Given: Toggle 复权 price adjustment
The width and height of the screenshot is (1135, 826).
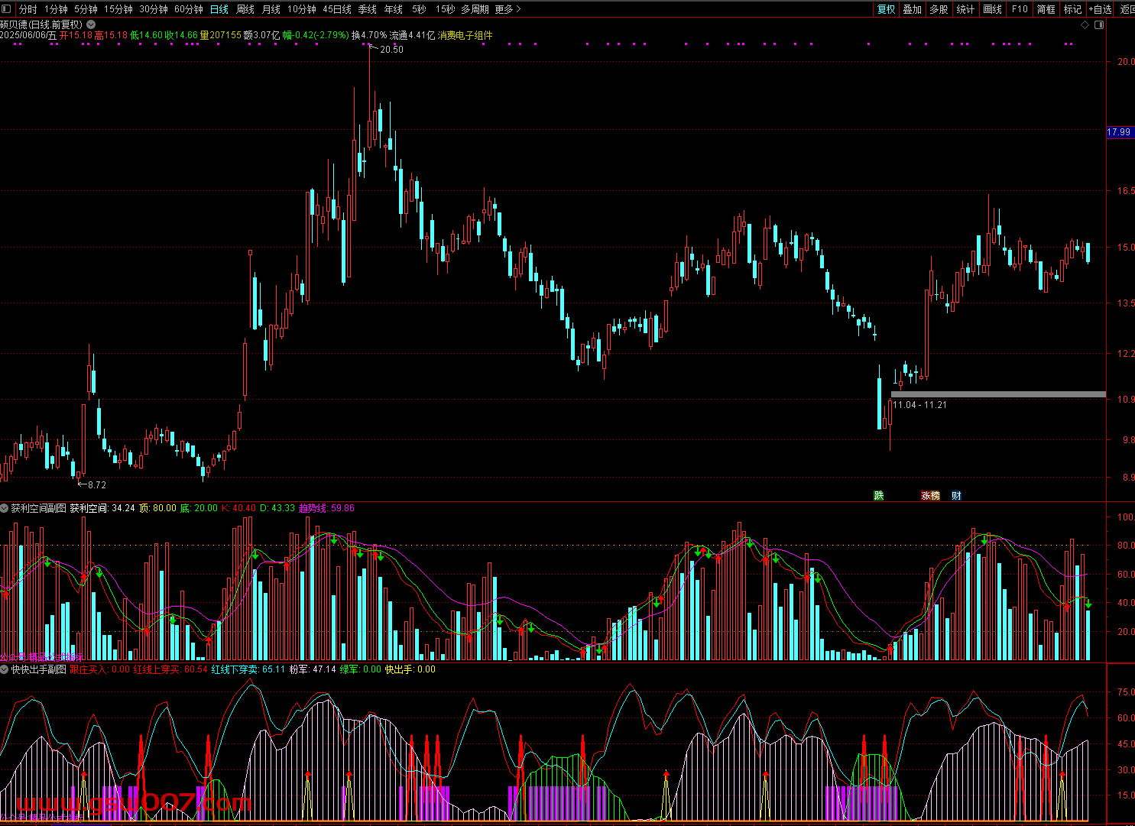Looking at the screenshot, I should [886, 9].
